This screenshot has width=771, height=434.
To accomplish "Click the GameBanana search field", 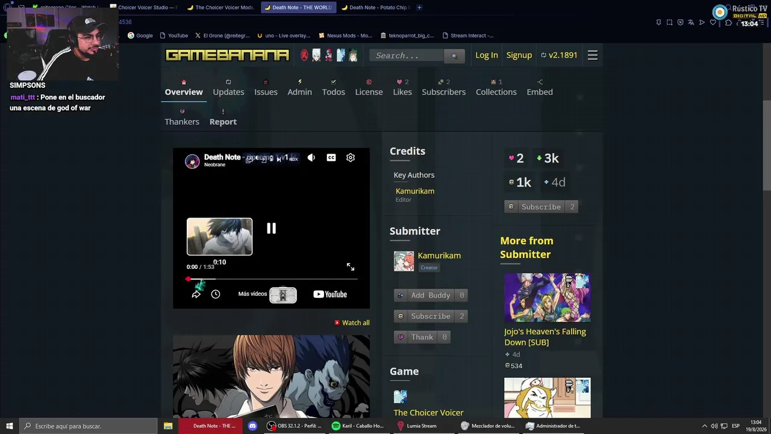I will 407,55.
